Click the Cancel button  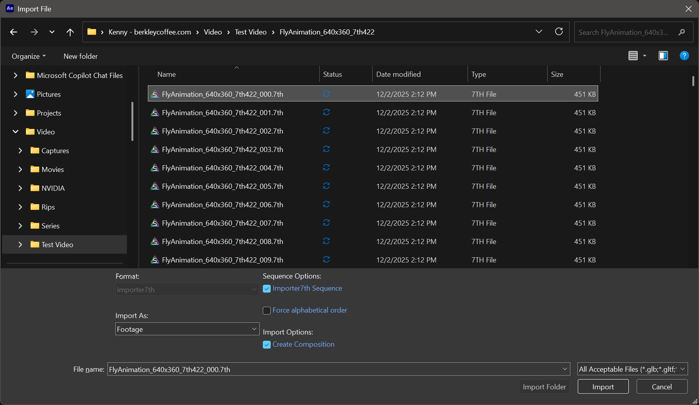click(x=661, y=387)
